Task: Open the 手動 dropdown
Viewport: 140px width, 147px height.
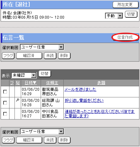Action: coord(114,16)
